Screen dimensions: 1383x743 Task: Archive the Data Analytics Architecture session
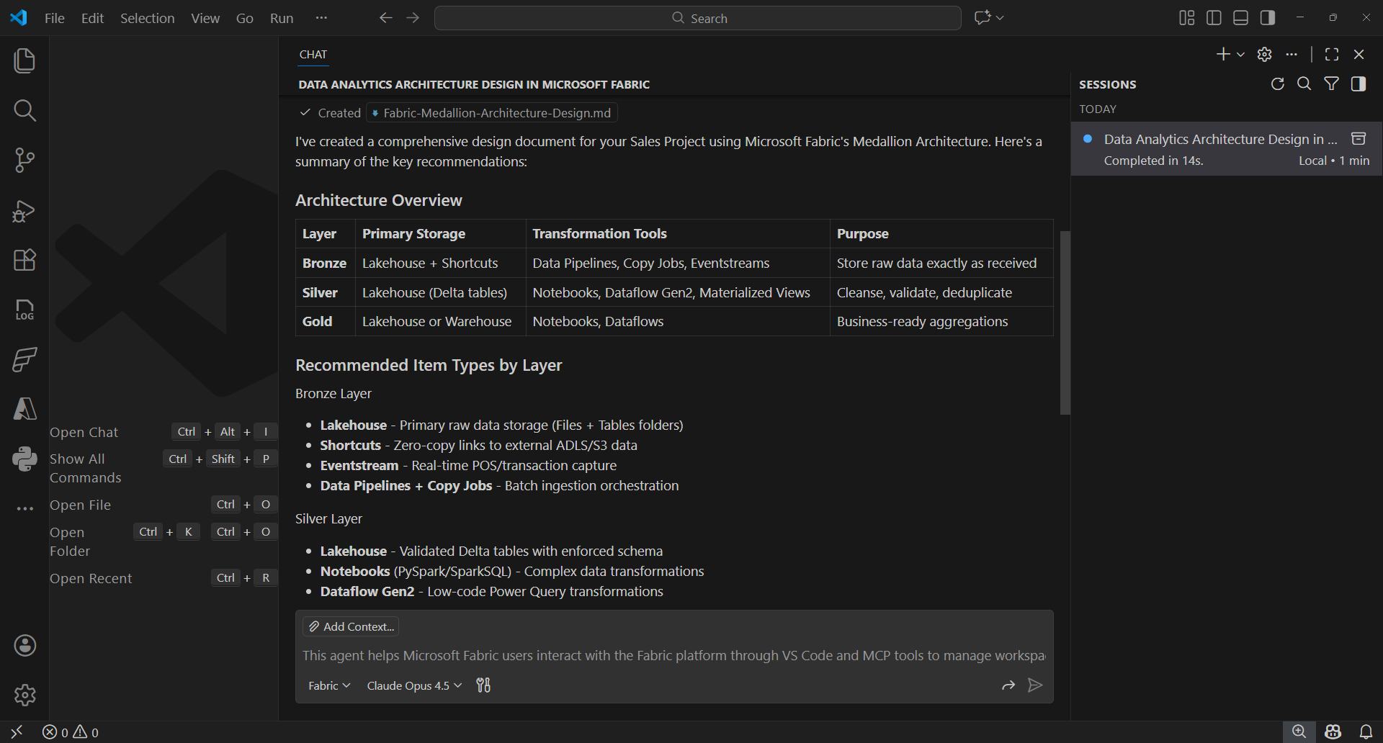[1360, 138]
